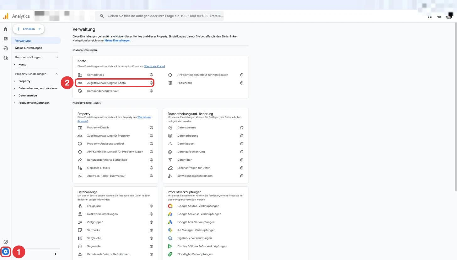Click the Google AdMob logo icon
Image resolution: width=457 pixels, height=260 pixels.
tap(170, 206)
